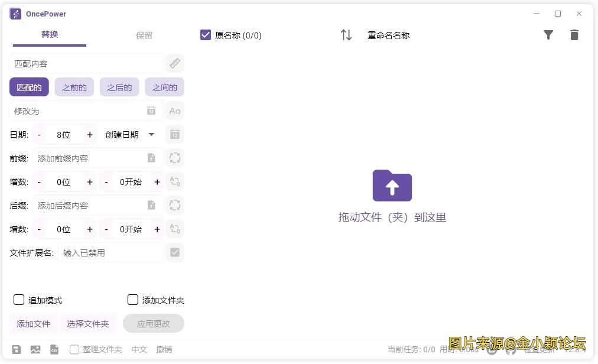Viewport: 598px width, 364px height.
Task: Switch to the 保留 tab
Action: pos(144,35)
